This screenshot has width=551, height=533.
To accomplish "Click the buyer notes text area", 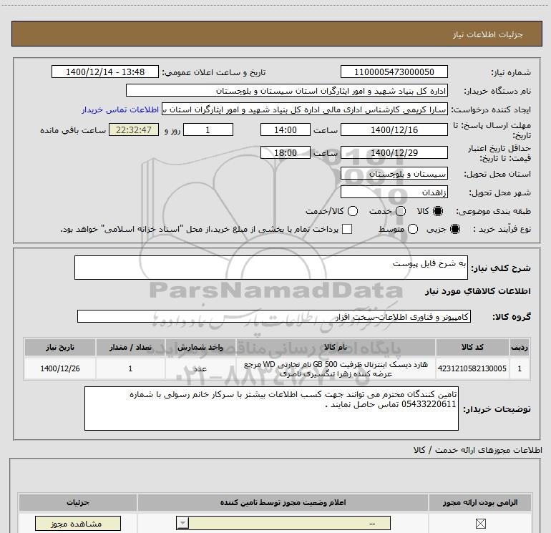I will click(271, 409).
